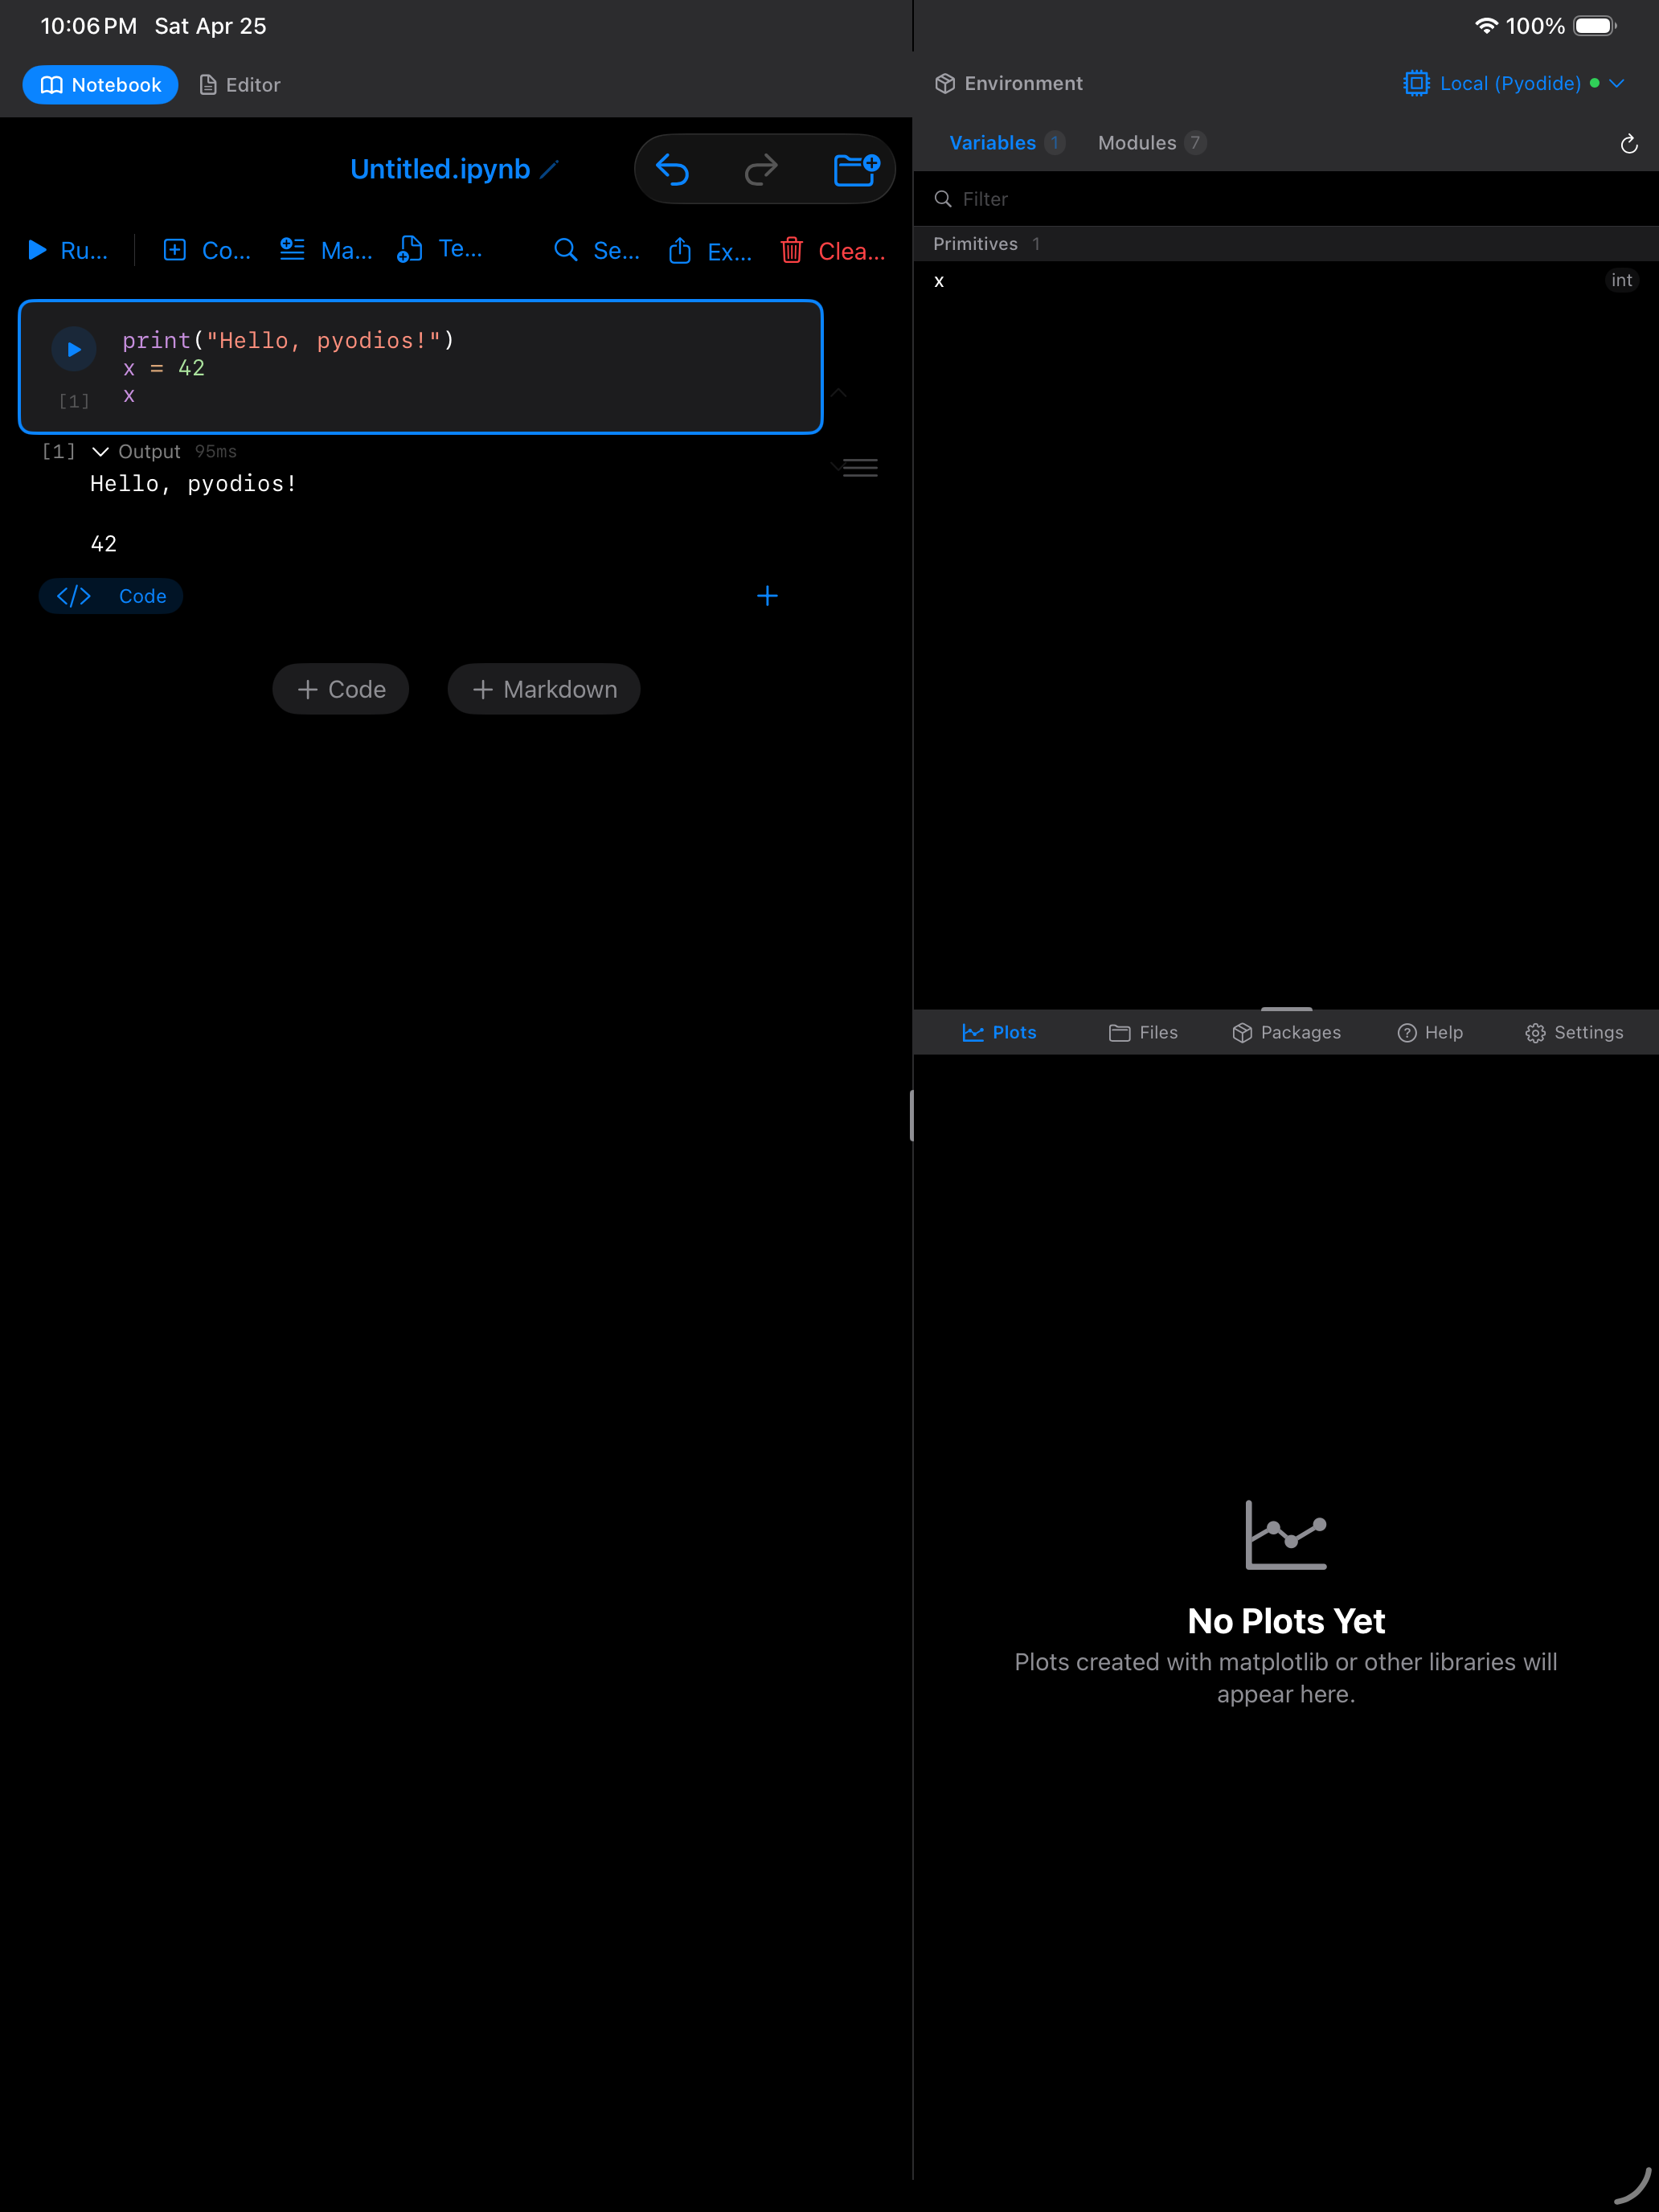1659x2212 pixels.
Task: Clear outputs with red trash item
Action: (x=833, y=250)
